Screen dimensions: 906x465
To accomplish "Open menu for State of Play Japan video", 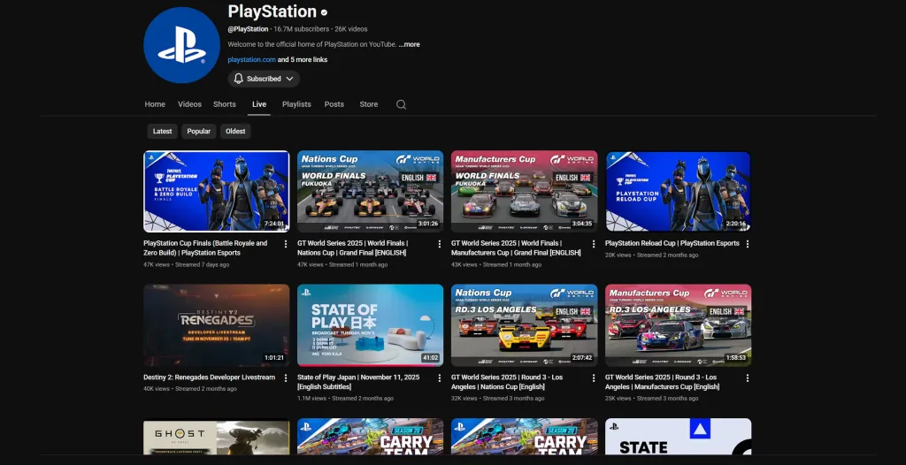I will pos(439,377).
